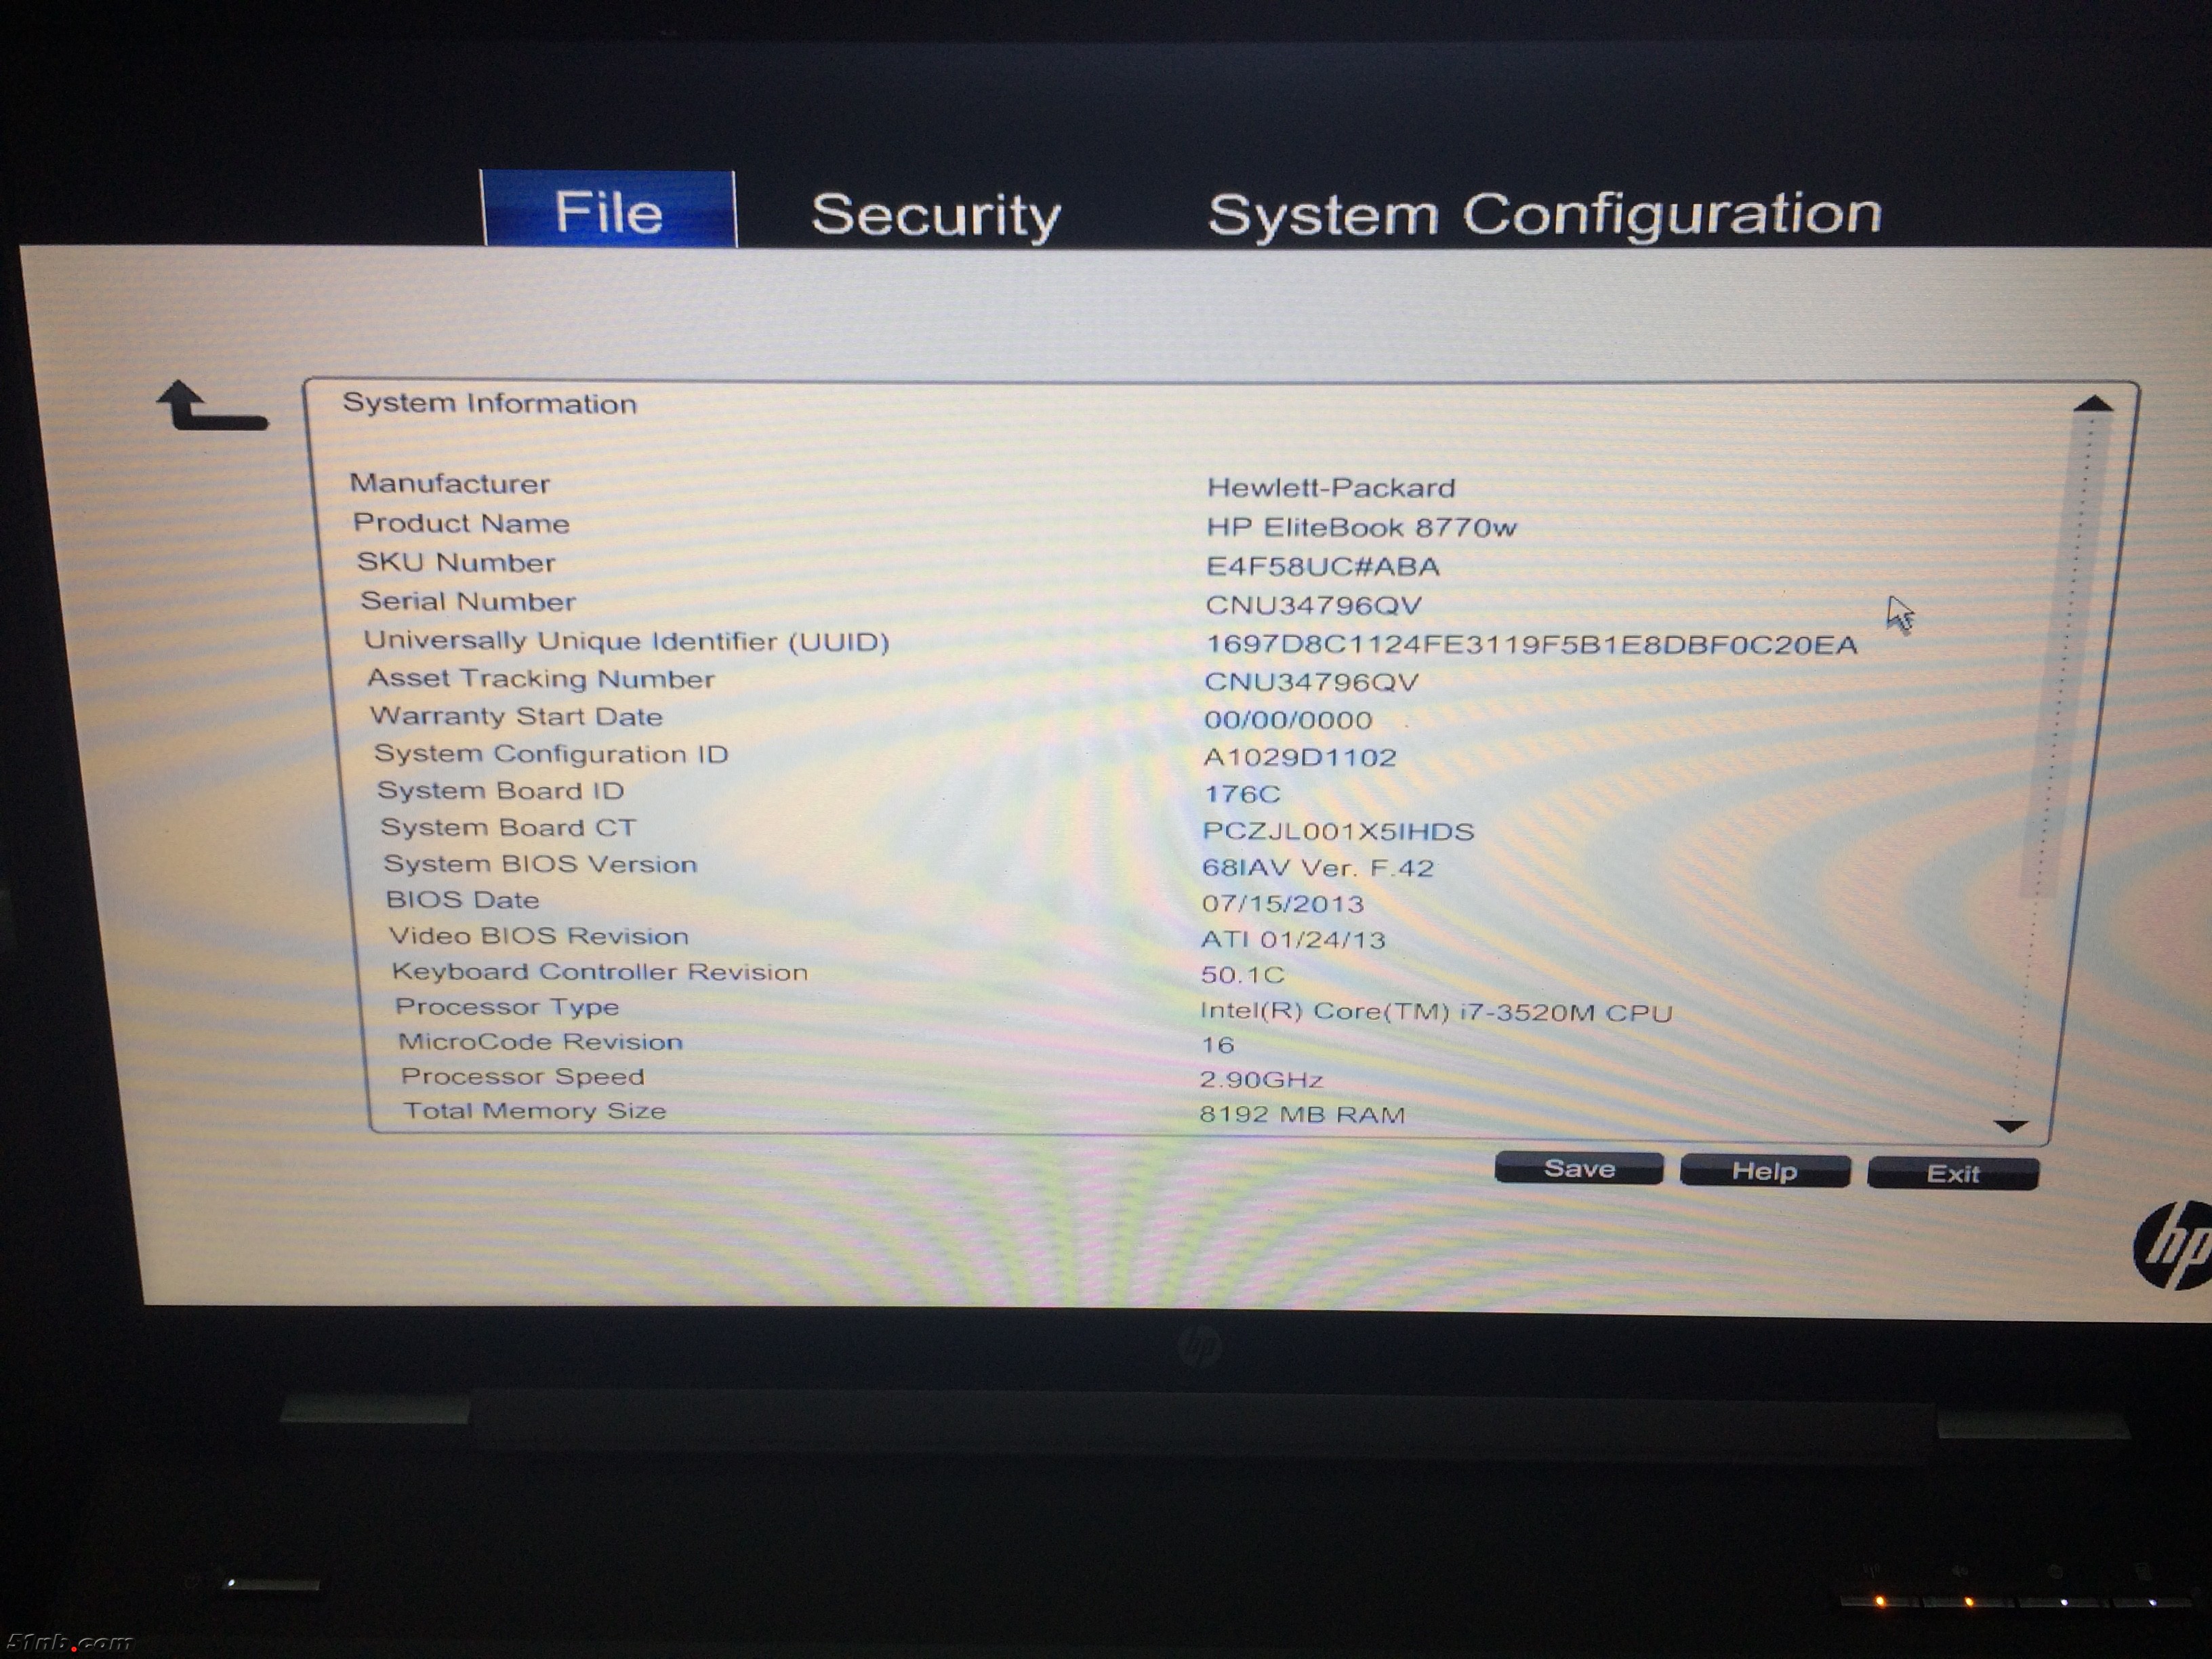This screenshot has height=1659, width=2212.
Task: Click the HP EliteBook 8770w product name
Action: [1361, 528]
